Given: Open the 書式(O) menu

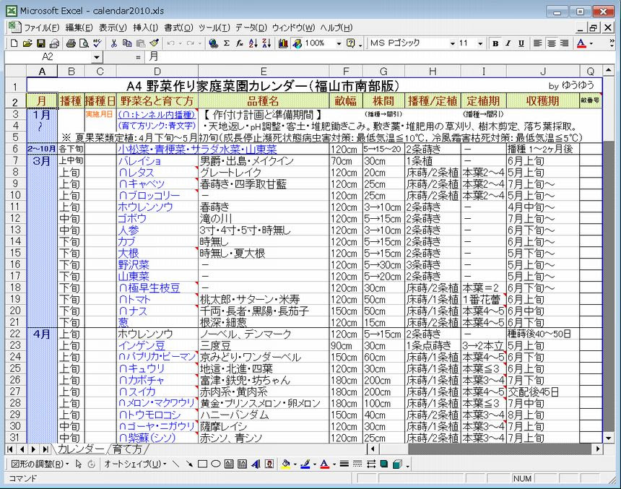Looking at the screenshot, I should (x=178, y=27).
